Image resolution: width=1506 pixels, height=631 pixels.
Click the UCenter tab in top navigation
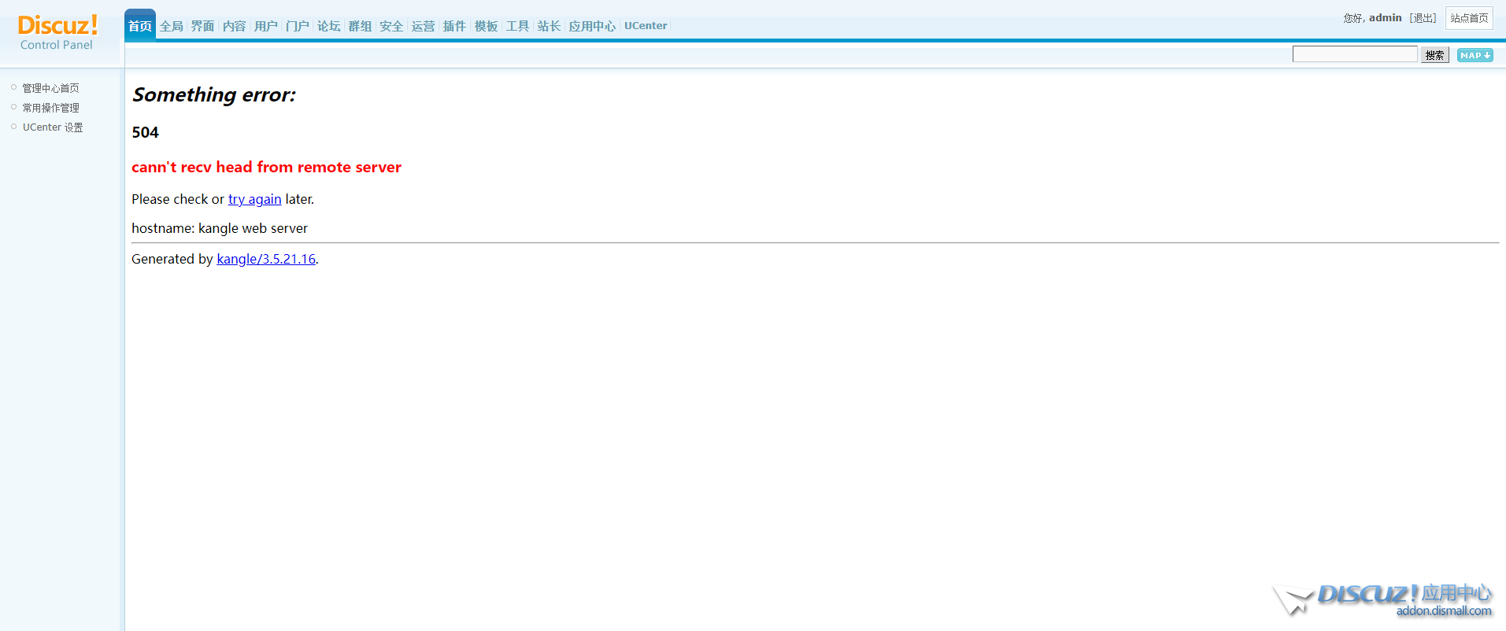[646, 26]
